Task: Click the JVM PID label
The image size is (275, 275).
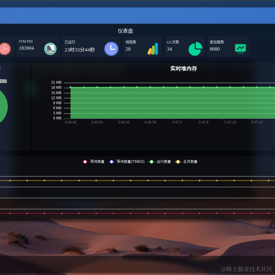Action: tap(26, 41)
